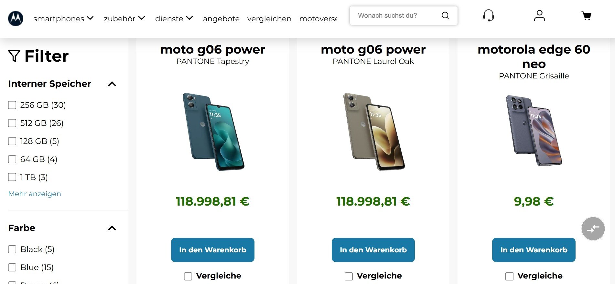The height and width of the screenshot is (284, 615).
Task: Open the shopping cart icon
Action: point(586,15)
